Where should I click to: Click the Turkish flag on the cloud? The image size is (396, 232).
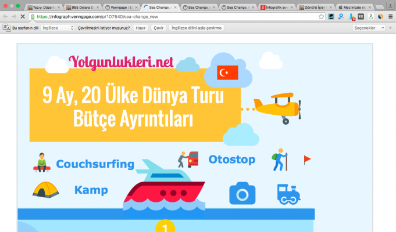pos(227,72)
